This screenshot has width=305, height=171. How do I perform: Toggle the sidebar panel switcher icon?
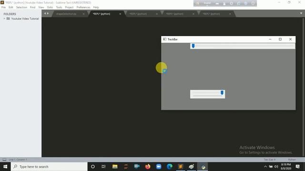point(4,160)
